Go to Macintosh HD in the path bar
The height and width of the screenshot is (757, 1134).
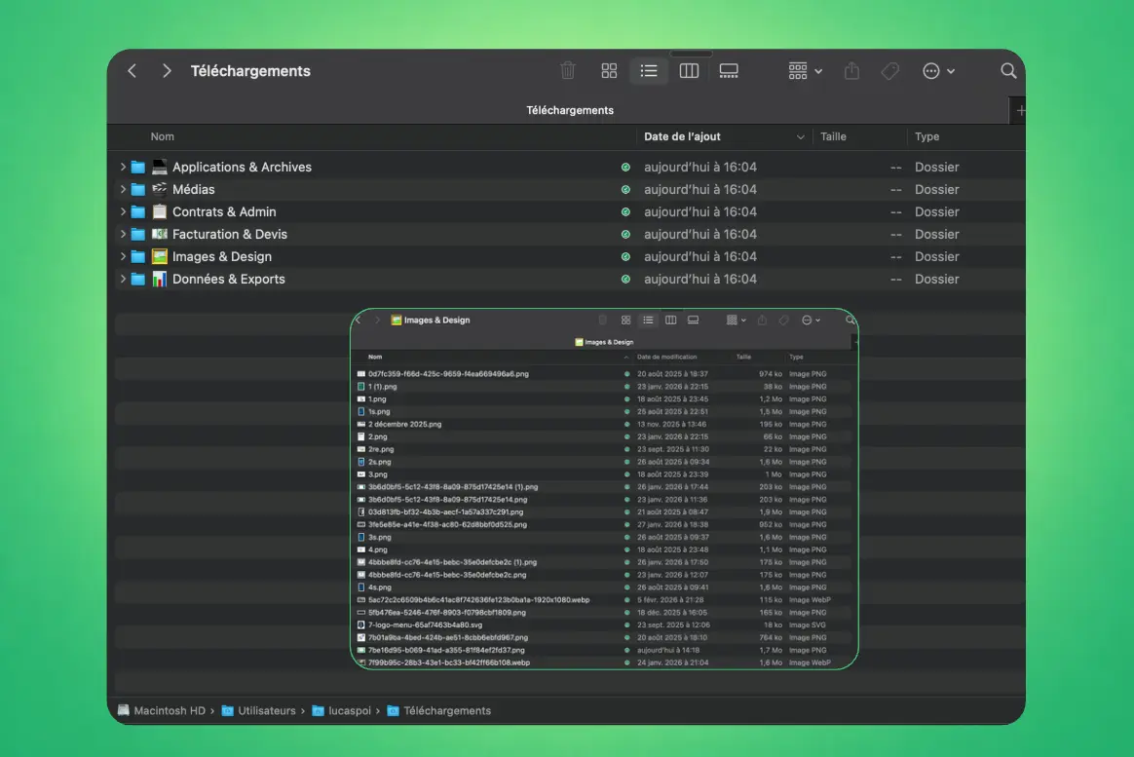pyautogui.click(x=169, y=711)
